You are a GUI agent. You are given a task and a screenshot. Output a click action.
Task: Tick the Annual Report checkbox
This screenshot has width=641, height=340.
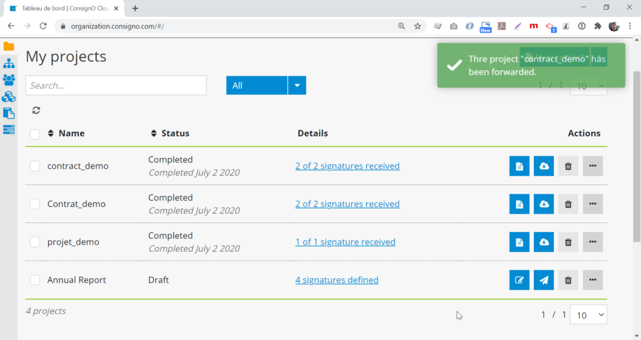coord(35,280)
